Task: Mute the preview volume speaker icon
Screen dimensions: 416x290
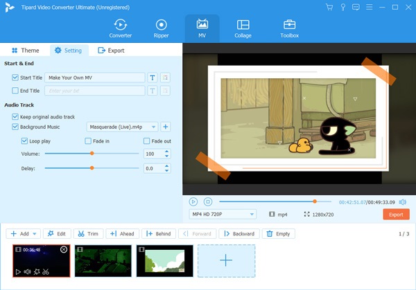Action: (402, 202)
